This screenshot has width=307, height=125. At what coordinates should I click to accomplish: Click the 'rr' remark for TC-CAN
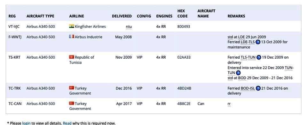[x=229, y=104]
